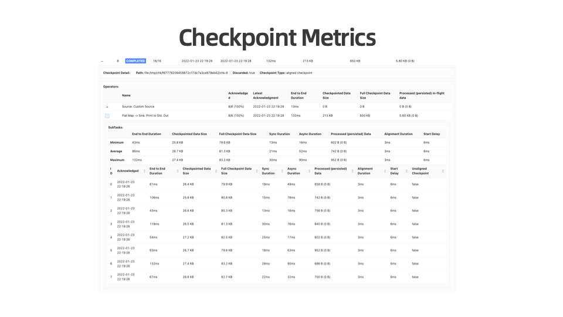Click 13ms Sync Duration in Minimum row

(273, 143)
